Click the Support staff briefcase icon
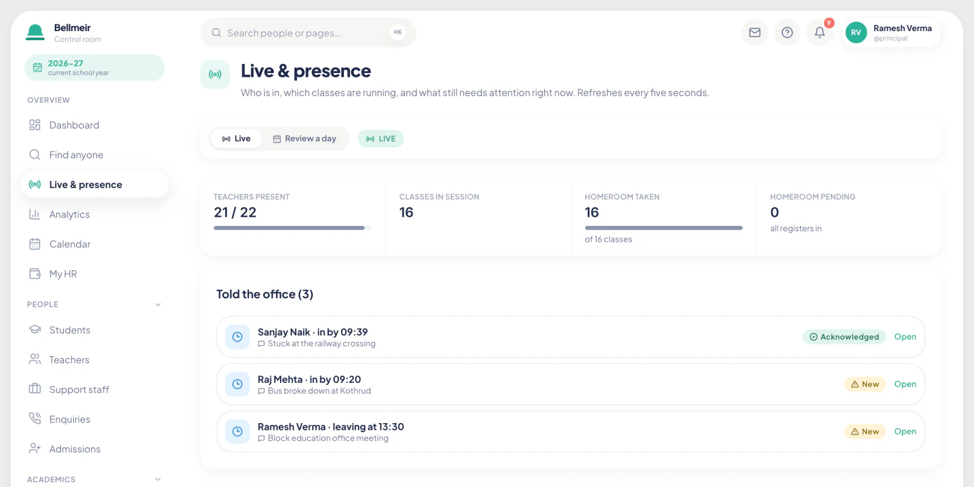Viewport: 974px width, 487px height. (35, 390)
